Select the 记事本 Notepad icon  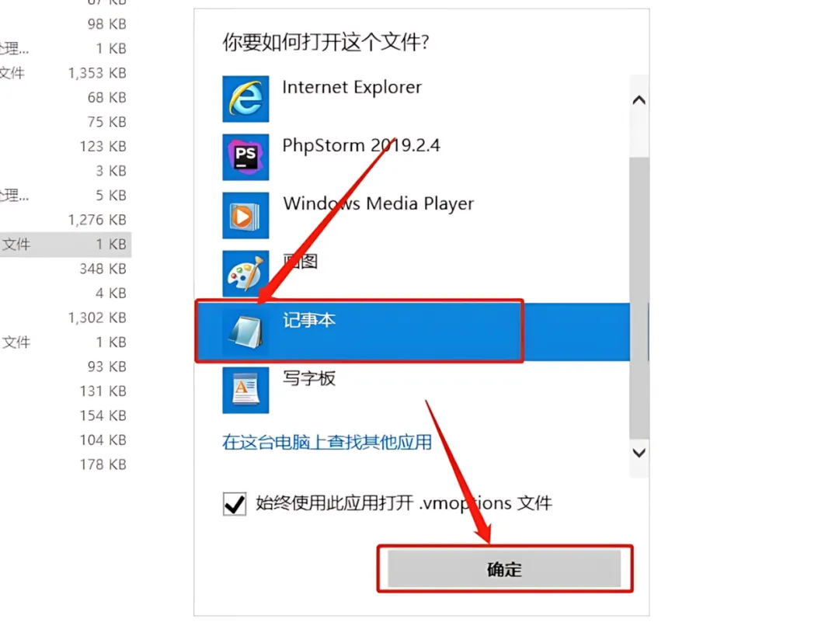coord(245,332)
